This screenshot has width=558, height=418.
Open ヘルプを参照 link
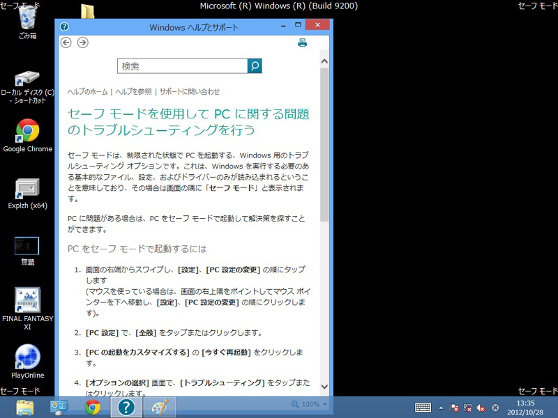point(133,92)
